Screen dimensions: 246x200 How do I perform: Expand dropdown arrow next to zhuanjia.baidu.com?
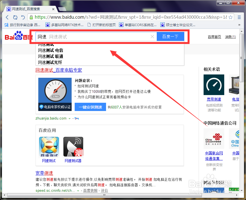coord(69,119)
